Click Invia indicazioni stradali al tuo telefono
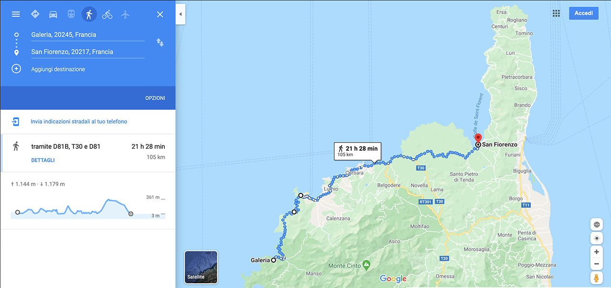Screen dimensions: 611x288 (x=79, y=122)
